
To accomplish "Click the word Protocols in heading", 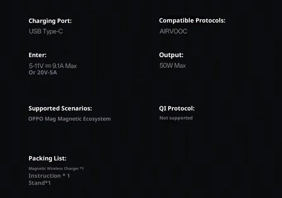I will [211, 21].
